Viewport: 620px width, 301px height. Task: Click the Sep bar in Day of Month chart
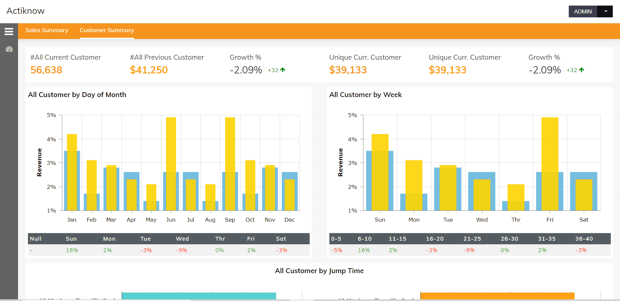tap(230, 164)
